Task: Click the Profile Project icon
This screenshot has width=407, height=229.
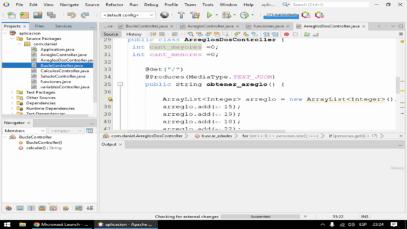Action: pos(244,15)
